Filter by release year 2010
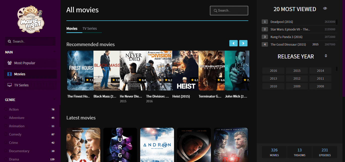Image resolution: width=345 pixels, height=162 pixels. click(x=273, y=86)
